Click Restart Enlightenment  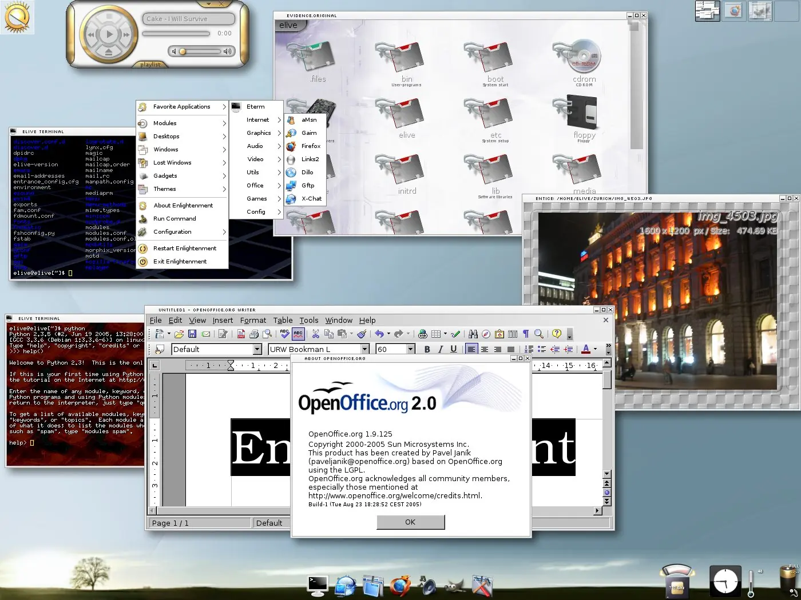point(183,249)
